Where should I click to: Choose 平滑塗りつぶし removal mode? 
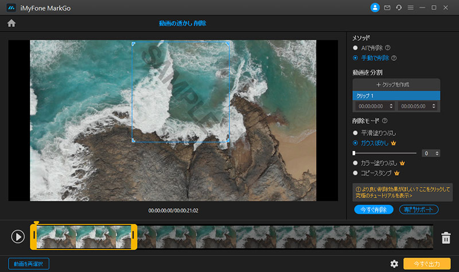click(x=356, y=133)
